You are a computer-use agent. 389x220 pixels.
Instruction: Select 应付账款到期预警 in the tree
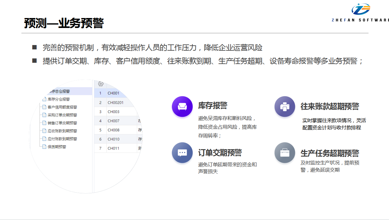tap(62, 139)
